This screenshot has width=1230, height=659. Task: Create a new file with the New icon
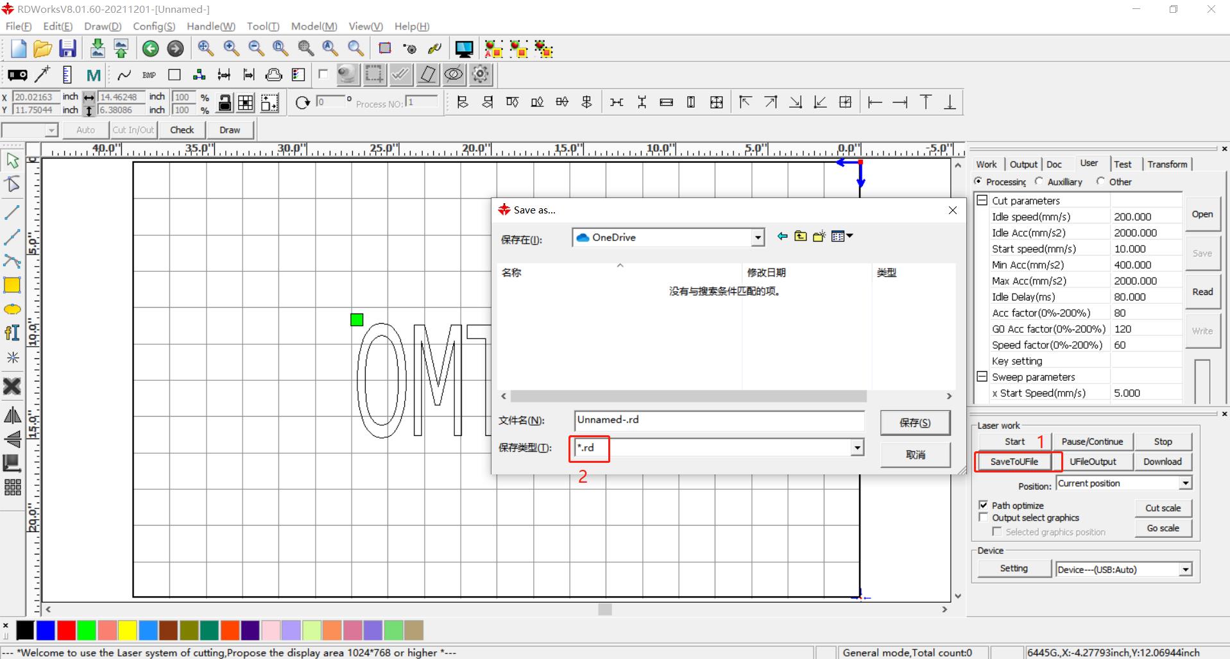point(18,49)
